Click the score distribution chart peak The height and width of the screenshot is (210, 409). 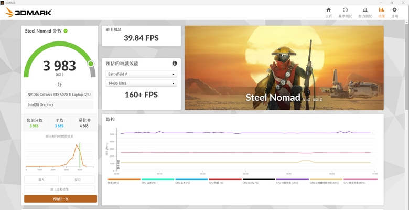[x=76, y=145]
